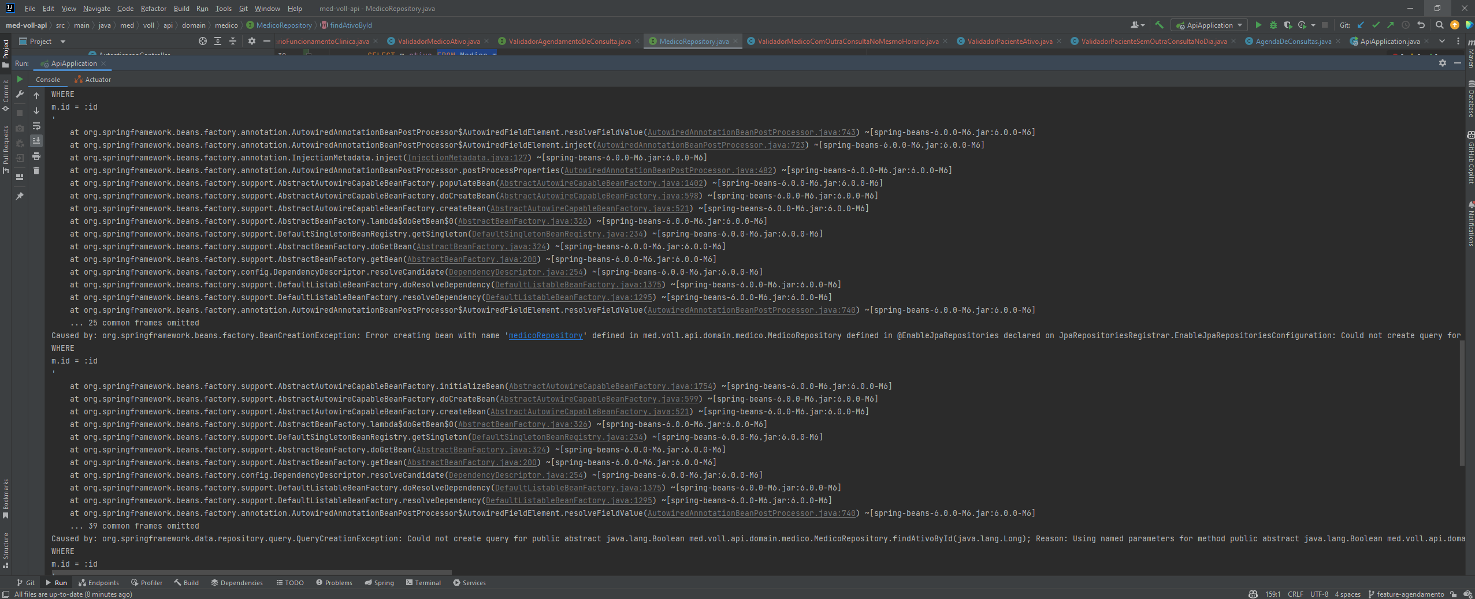Screen dimensions: 1475x599
Task: Click Git Update Project blue arrow
Action: 1361,25
